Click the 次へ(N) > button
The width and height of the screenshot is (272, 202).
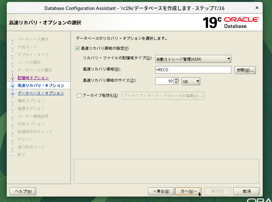point(188,191)
